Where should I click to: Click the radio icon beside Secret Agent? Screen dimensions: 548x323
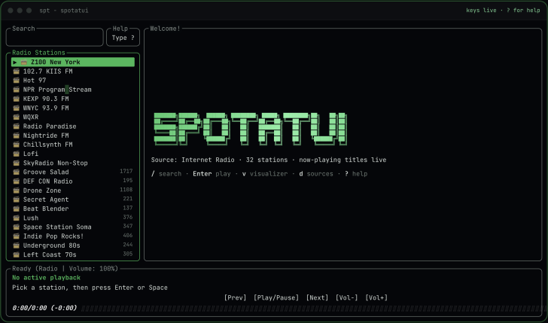(x=16, y=200)
